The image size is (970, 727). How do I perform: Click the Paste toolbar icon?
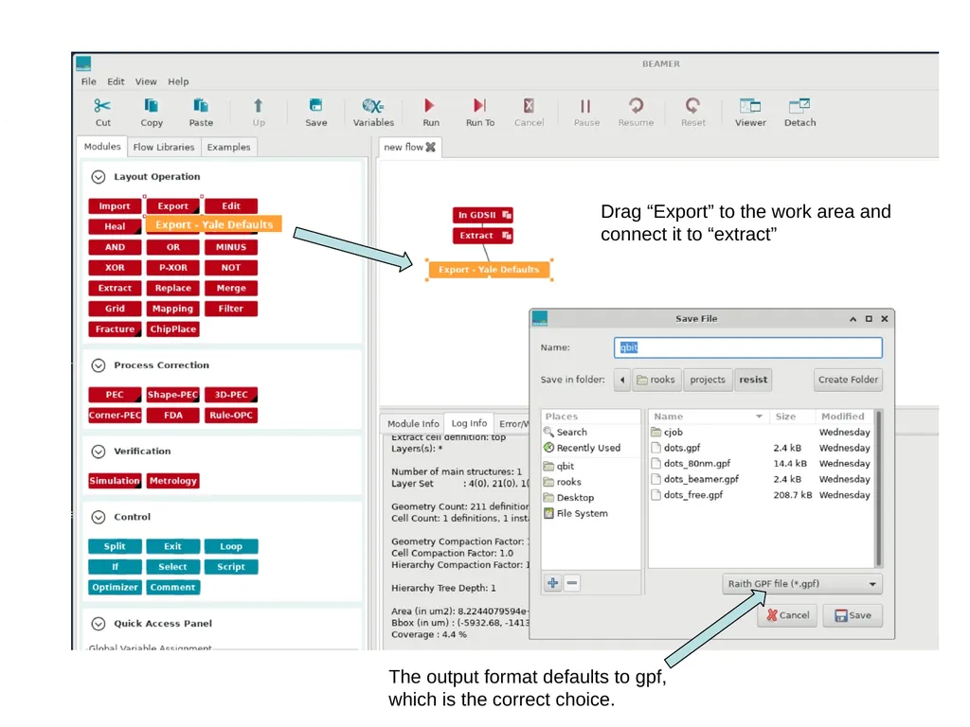201,106
